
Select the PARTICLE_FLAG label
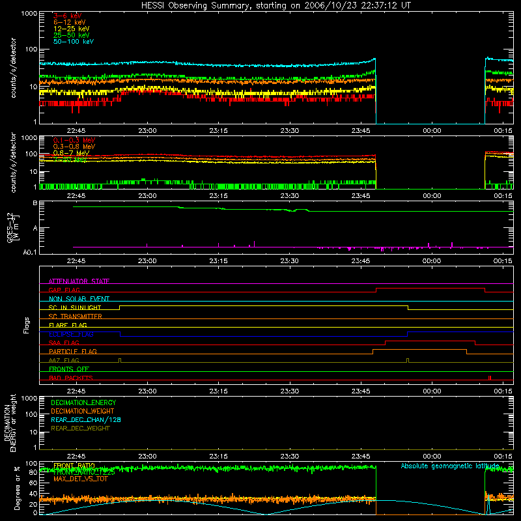coord(73,351)
